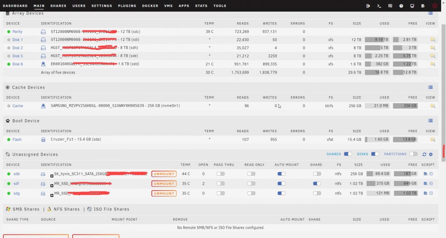446x238 pixels.
Task: Switch to the Shares tab
Action: coord(58,6)
